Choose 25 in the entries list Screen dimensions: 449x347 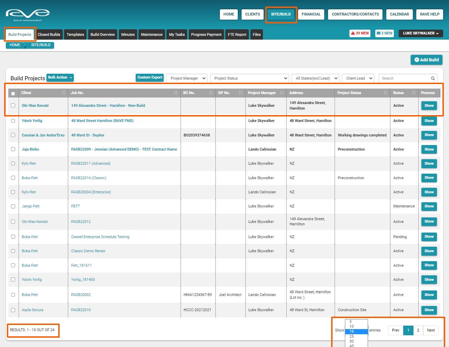point(352,336)
